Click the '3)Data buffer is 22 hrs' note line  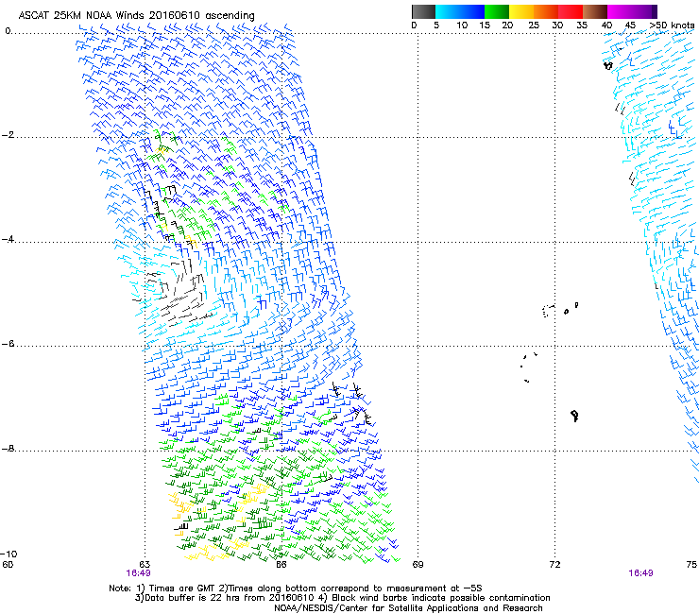tap(342, 598)
